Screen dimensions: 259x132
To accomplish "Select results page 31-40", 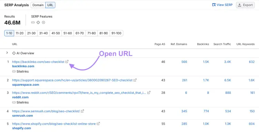I will [44, 33].
